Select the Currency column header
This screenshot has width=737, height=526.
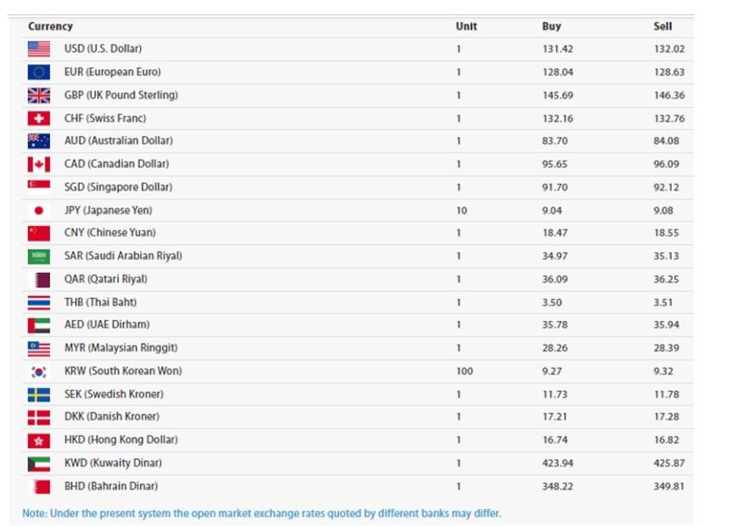50,26
